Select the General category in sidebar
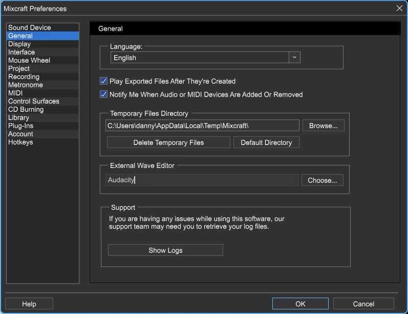Image resolution: width=408 pixels, height=314 pixels. [42, 36]
